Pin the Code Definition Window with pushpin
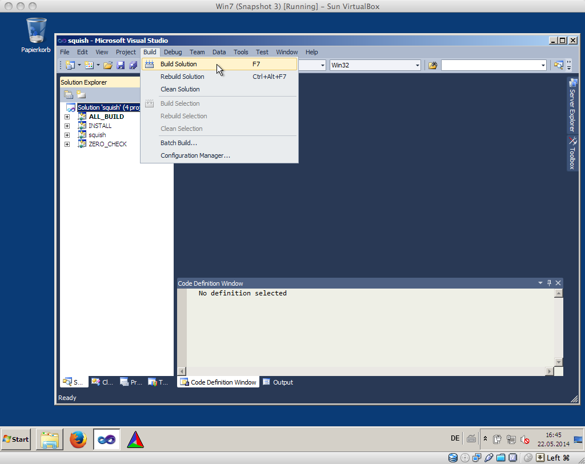Viewport: 585px width, 464px height. tap(549, 283)
